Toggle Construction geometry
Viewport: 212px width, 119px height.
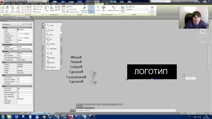point(72,9)
